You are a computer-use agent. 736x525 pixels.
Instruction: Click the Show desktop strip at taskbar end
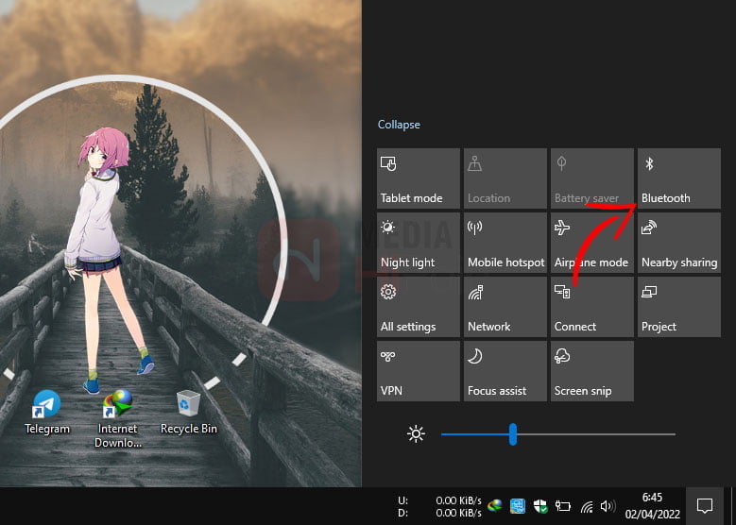tap(732, 506)
